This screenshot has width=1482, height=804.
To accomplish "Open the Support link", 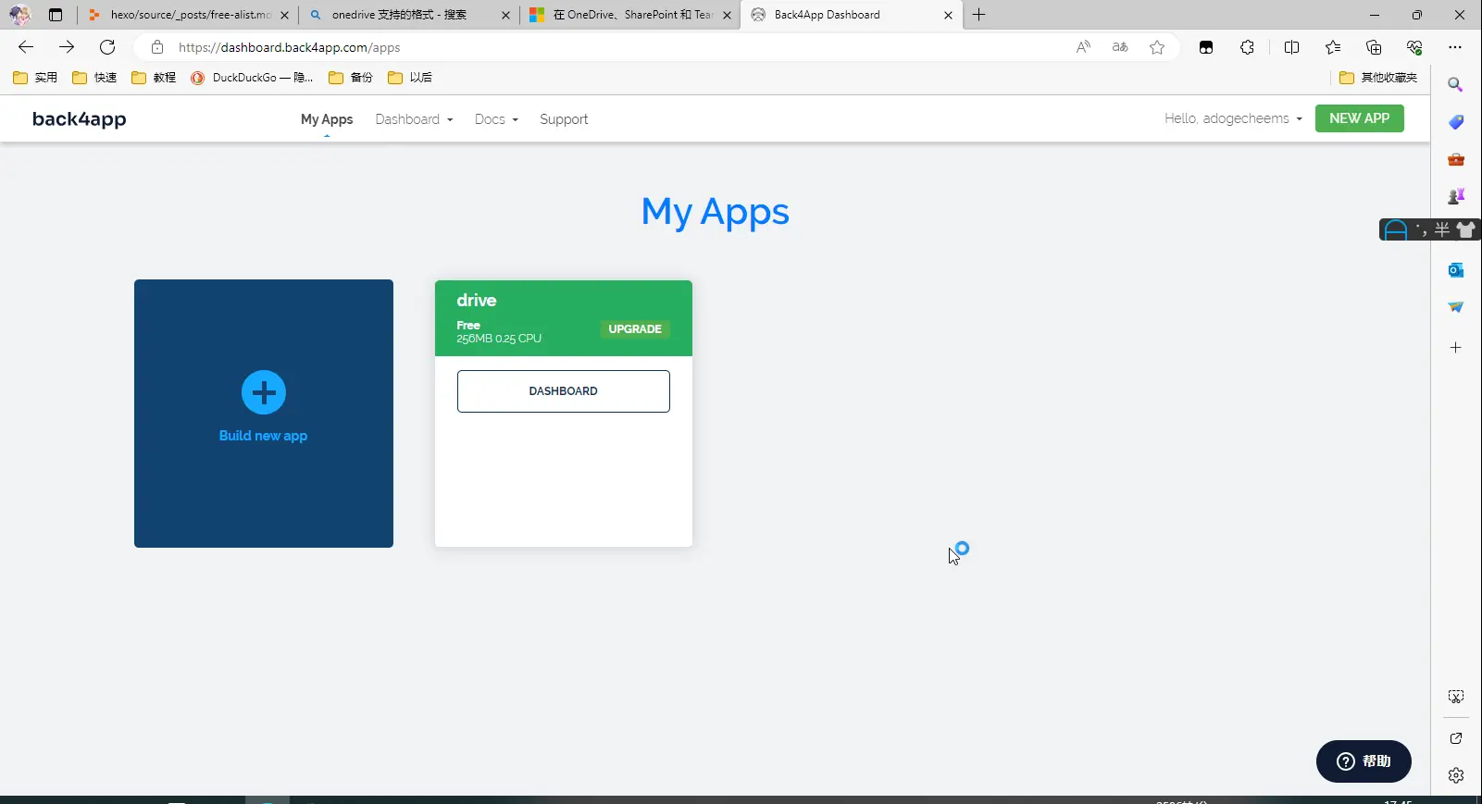I will click(x=564, y=119).
